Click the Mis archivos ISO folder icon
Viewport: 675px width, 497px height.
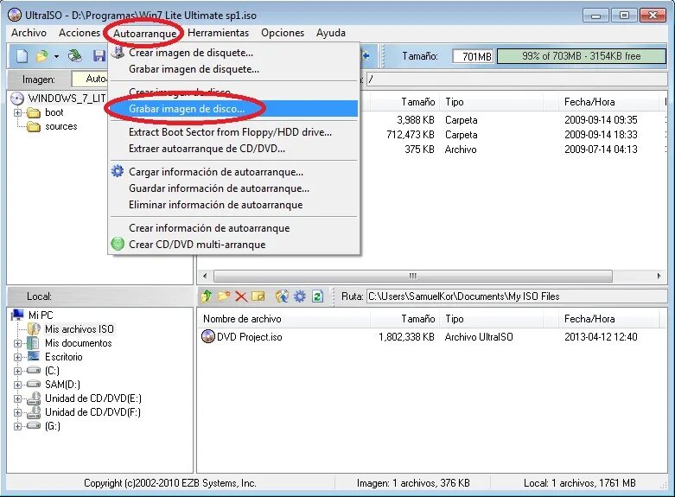coord(34,329)
